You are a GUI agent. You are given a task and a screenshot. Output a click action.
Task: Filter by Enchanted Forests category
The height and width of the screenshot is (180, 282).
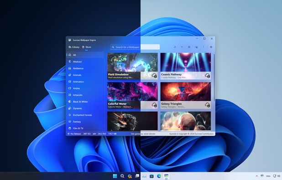pyautogui.click(x=85, y=115)
